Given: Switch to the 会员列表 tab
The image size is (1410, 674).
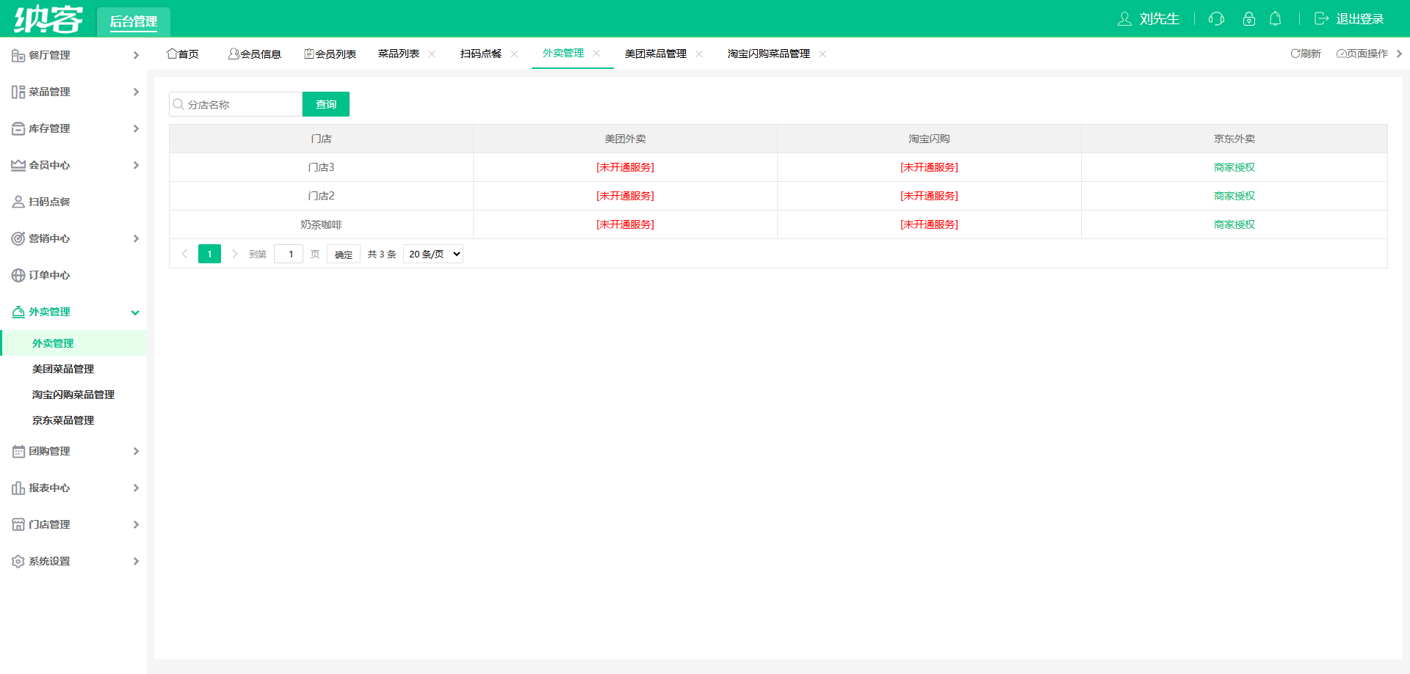Looking at the screenshot, I should click(x=330, y=54).
